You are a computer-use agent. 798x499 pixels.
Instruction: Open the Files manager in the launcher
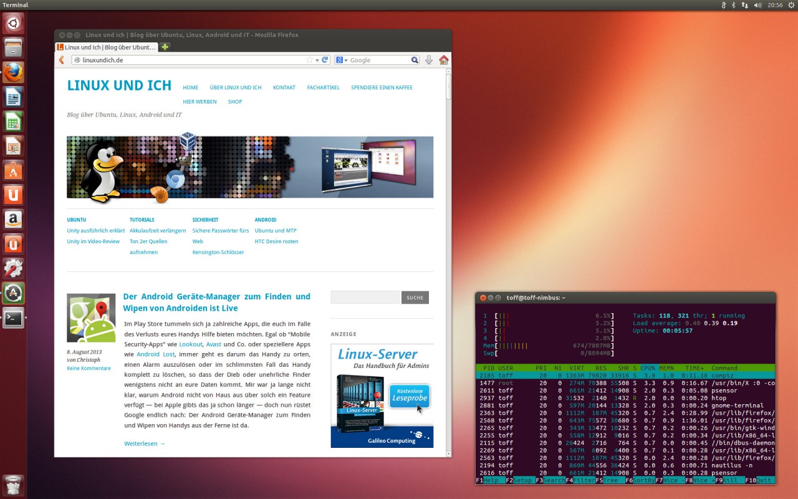click(13, 48)
